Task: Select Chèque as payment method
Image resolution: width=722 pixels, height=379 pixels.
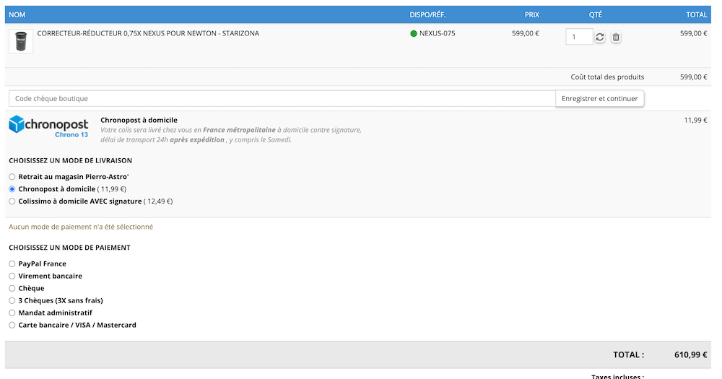Action: click(x=12, y=289)
